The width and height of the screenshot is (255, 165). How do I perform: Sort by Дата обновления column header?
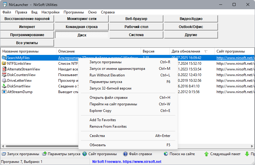192,51
